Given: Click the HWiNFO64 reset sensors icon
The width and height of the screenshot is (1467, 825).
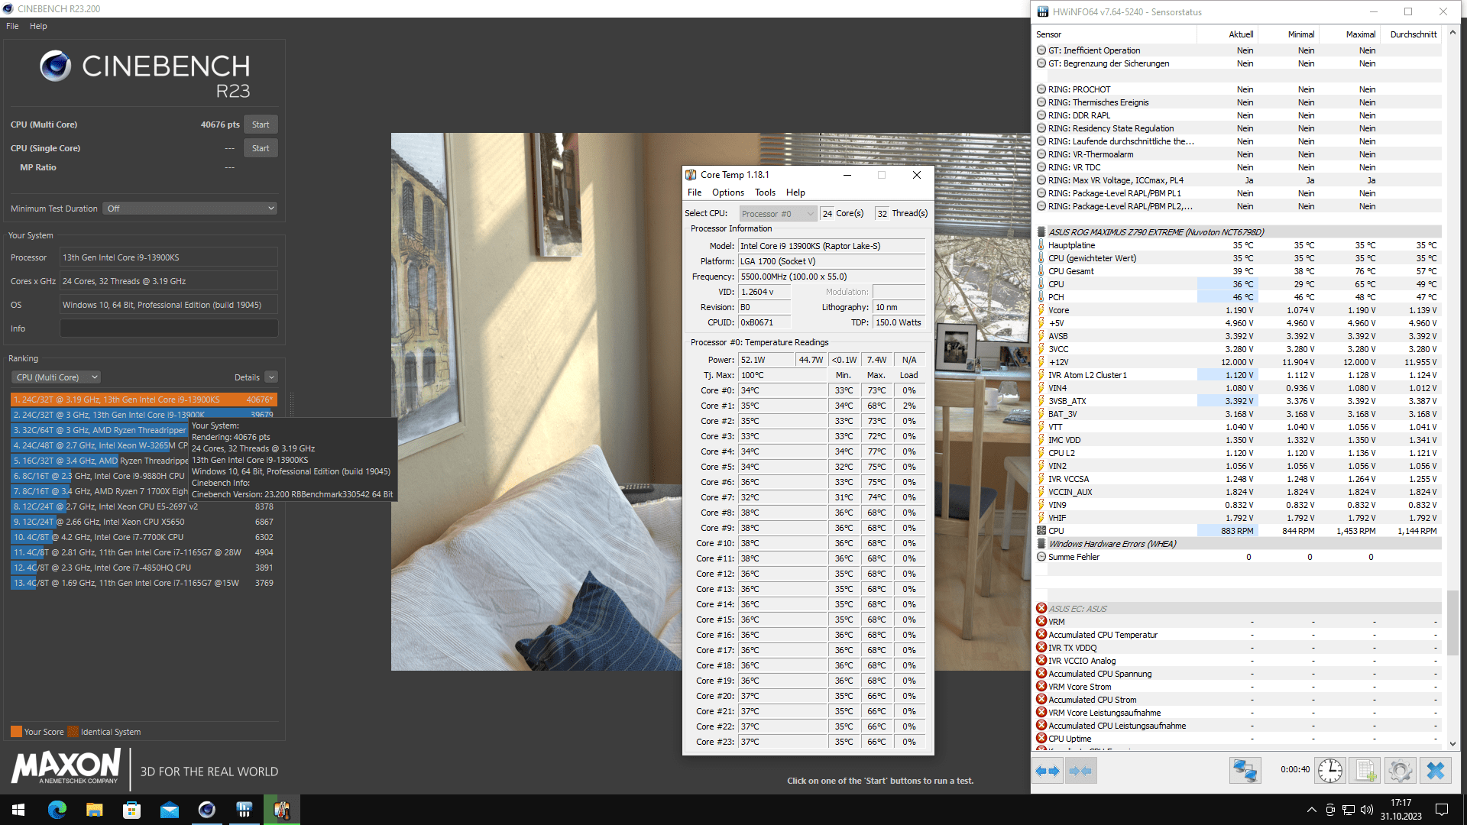Looking at the screenshot, I should [1328, 771].
